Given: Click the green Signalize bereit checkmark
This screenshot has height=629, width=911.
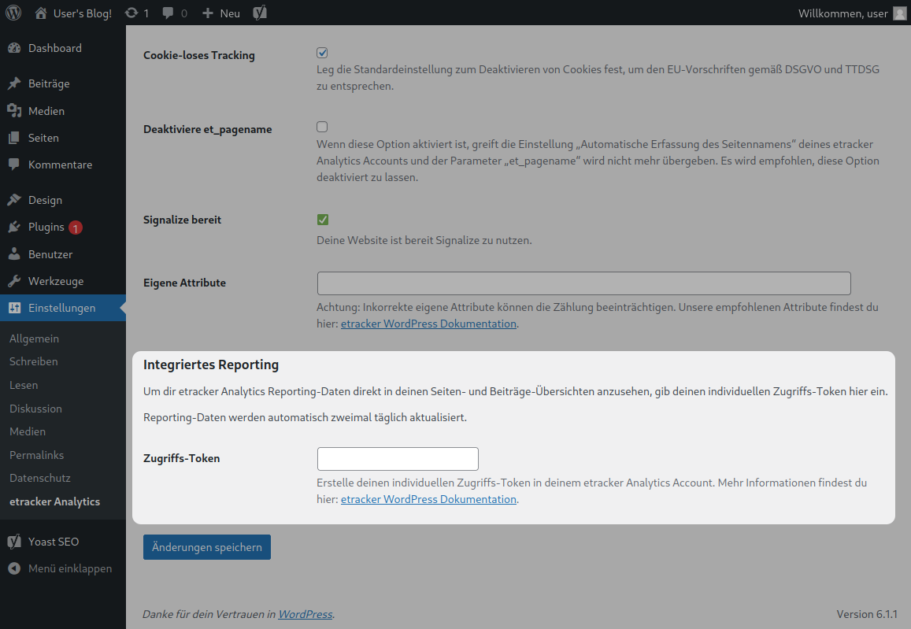Looking at the screenshot, I should [323, 220].
